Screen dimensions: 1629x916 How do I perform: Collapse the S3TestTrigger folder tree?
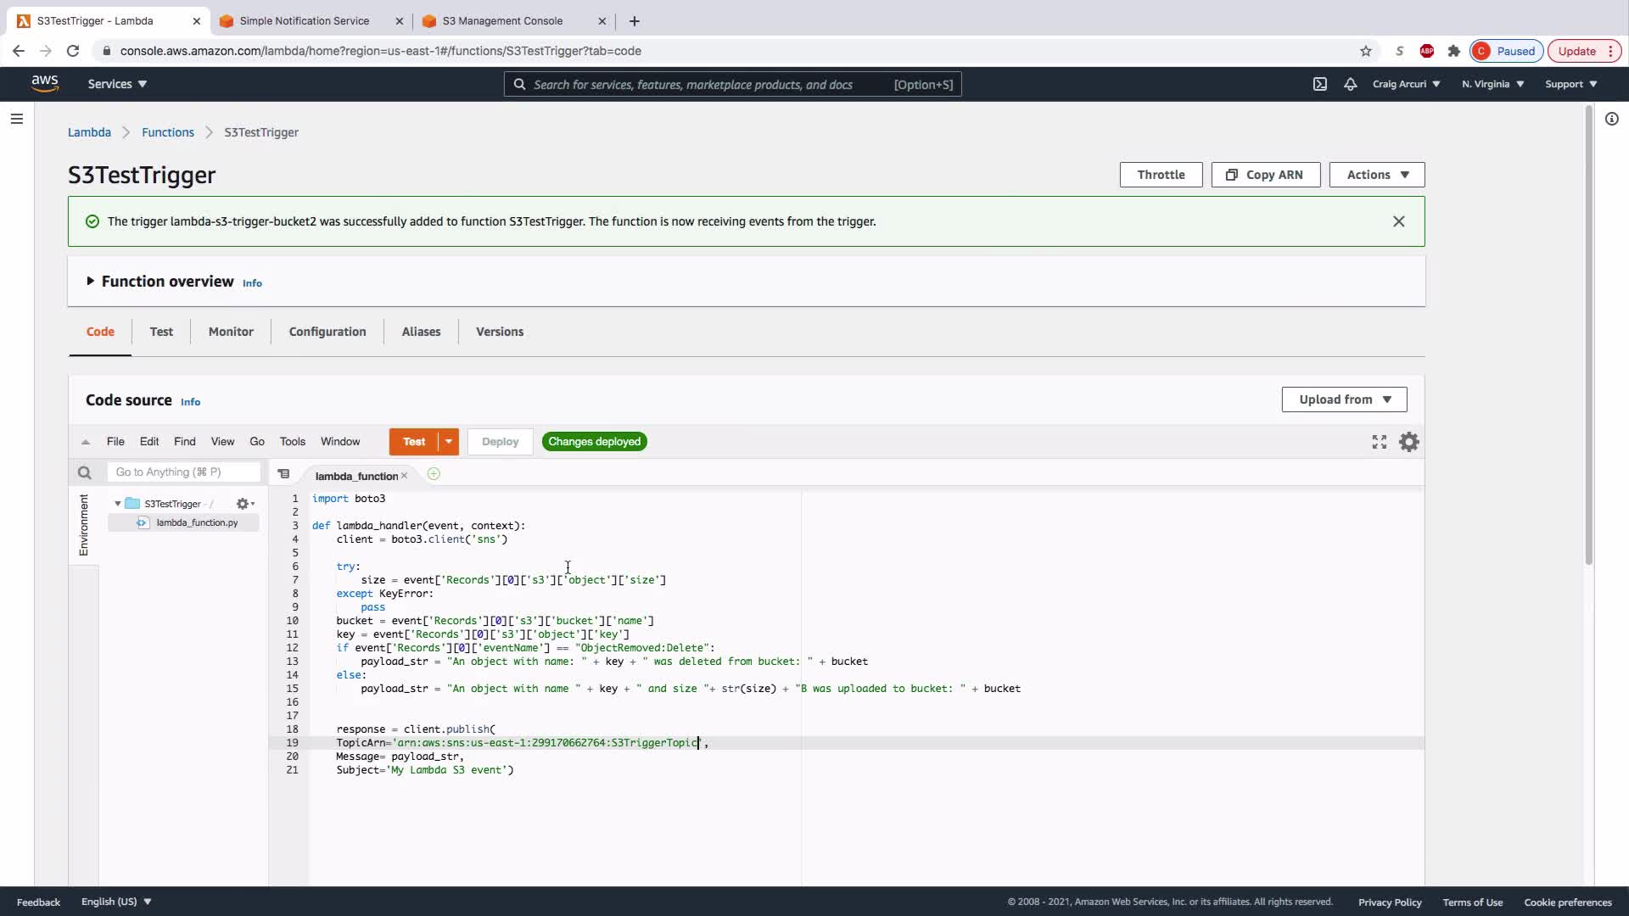pyautogui.click(x=118, y=504)
